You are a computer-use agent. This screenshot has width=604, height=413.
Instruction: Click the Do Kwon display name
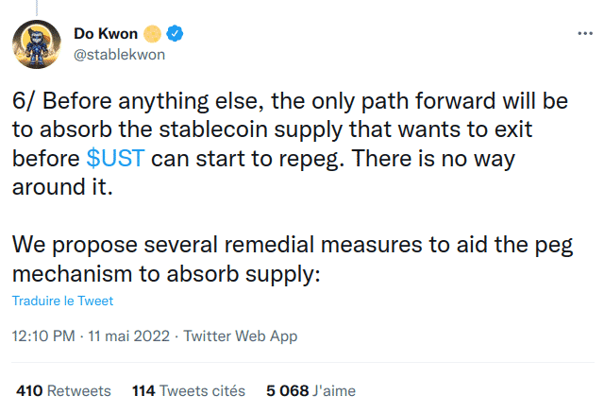point(106,34)
